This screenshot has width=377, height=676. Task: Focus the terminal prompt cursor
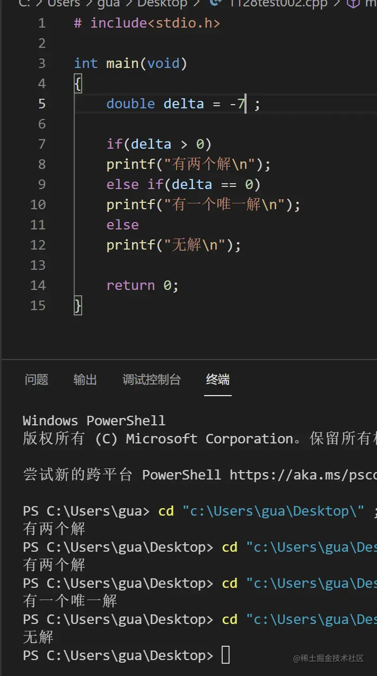pos(226,655)
